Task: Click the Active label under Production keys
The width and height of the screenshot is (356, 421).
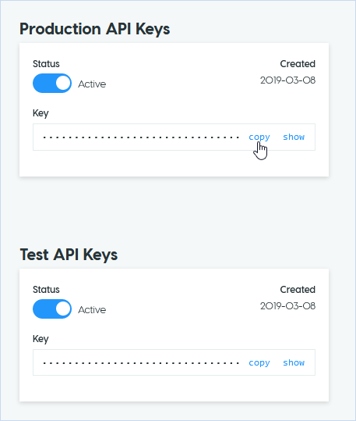Action: [x=92, y=84]
